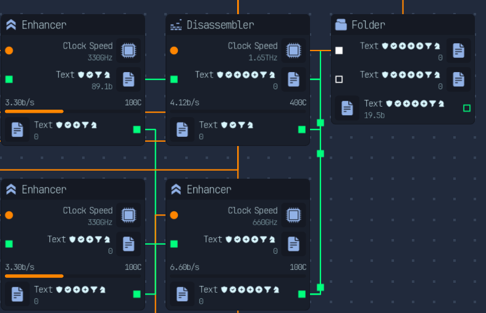Click the Clock Speed label in Disassembler

[253, 46]
